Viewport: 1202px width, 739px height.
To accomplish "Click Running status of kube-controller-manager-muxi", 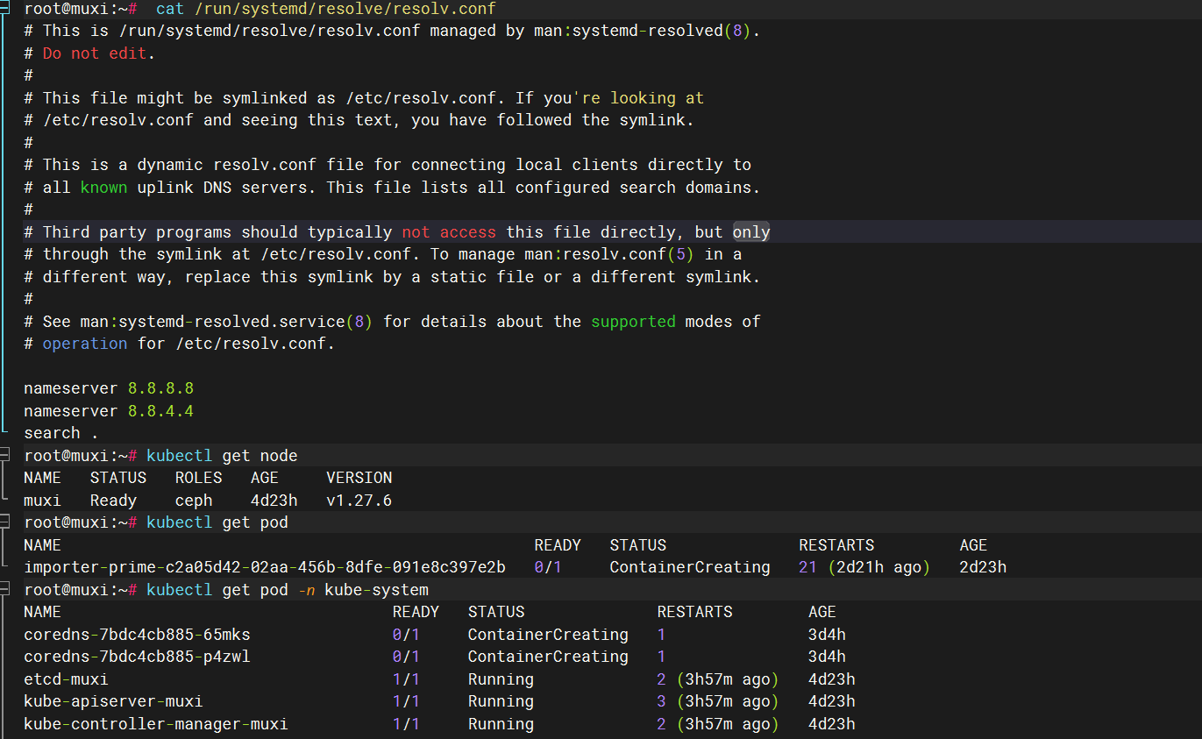I will [x=501, y=723].
